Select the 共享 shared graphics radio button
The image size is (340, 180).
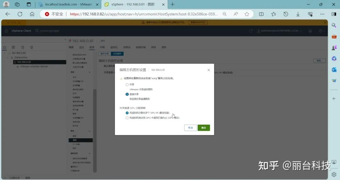click(127, 85)
